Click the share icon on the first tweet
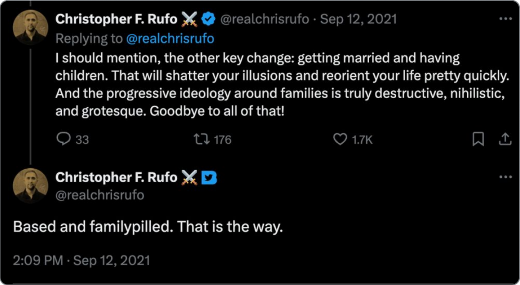The width and height of the screenshot is (520, 285). [x=504, y=139]
